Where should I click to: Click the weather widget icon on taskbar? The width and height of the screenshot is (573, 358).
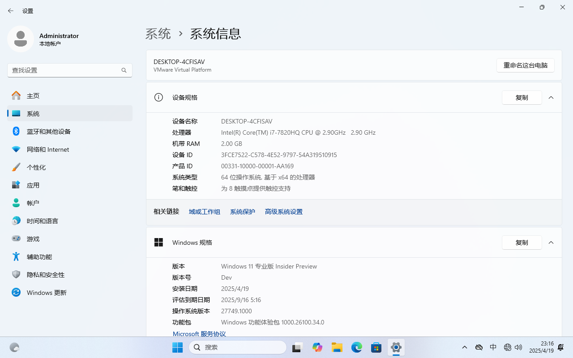14,347
